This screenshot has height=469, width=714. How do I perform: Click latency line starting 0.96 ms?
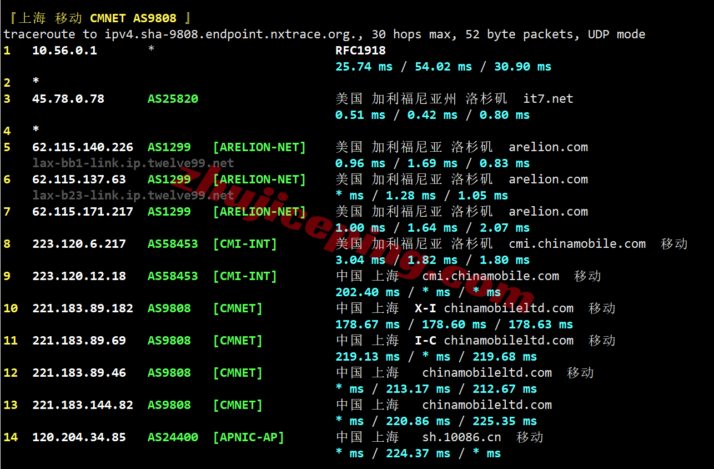click(433, 163)
